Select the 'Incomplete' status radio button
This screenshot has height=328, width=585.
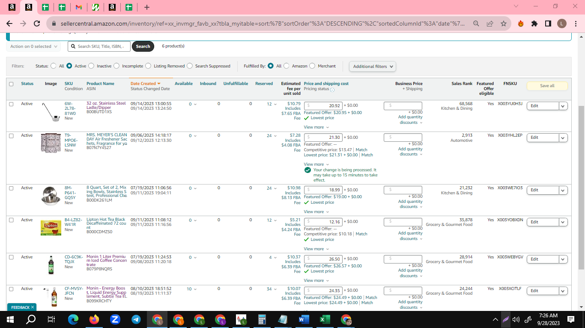116,66
